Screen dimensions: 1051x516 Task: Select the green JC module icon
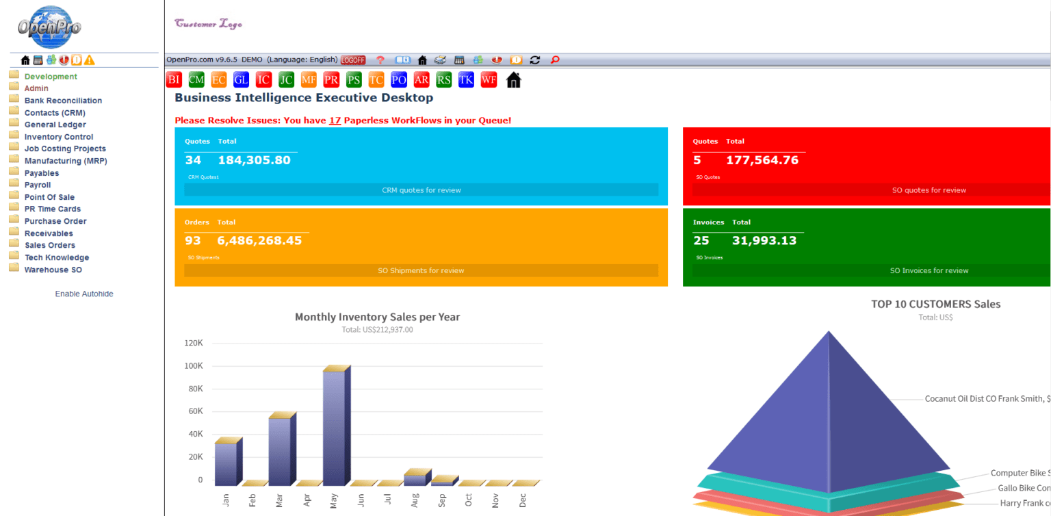(x=286, y=80)
